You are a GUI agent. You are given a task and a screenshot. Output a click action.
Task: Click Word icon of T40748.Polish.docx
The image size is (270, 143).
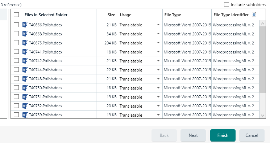click(x=25, y=79)
